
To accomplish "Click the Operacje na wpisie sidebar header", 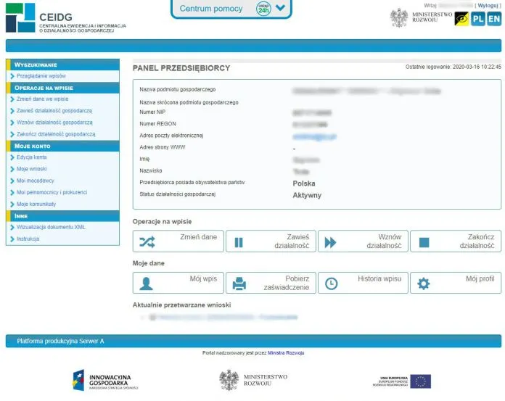I will pos(63,88).
